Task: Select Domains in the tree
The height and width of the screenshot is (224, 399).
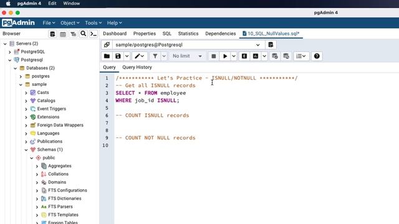Action: point(57,182)
